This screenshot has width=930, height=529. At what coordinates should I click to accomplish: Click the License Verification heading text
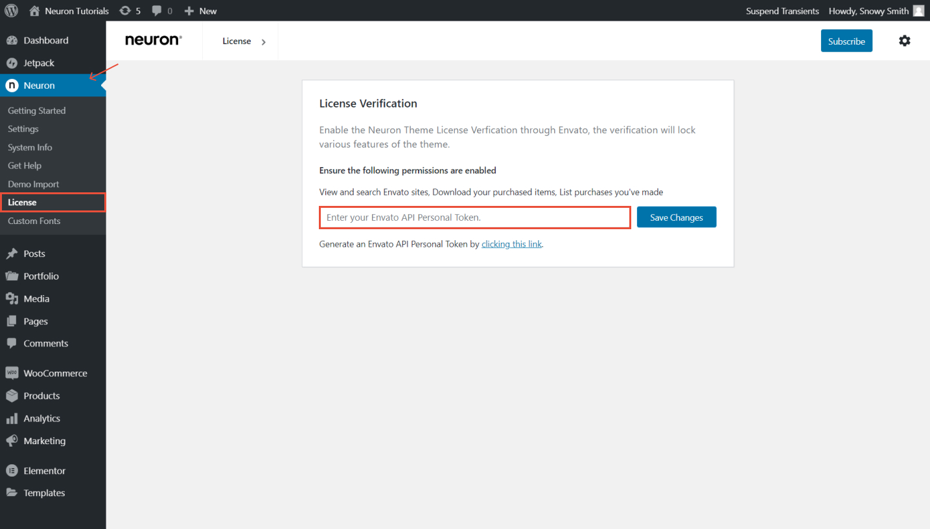click(x=368, y=104)
